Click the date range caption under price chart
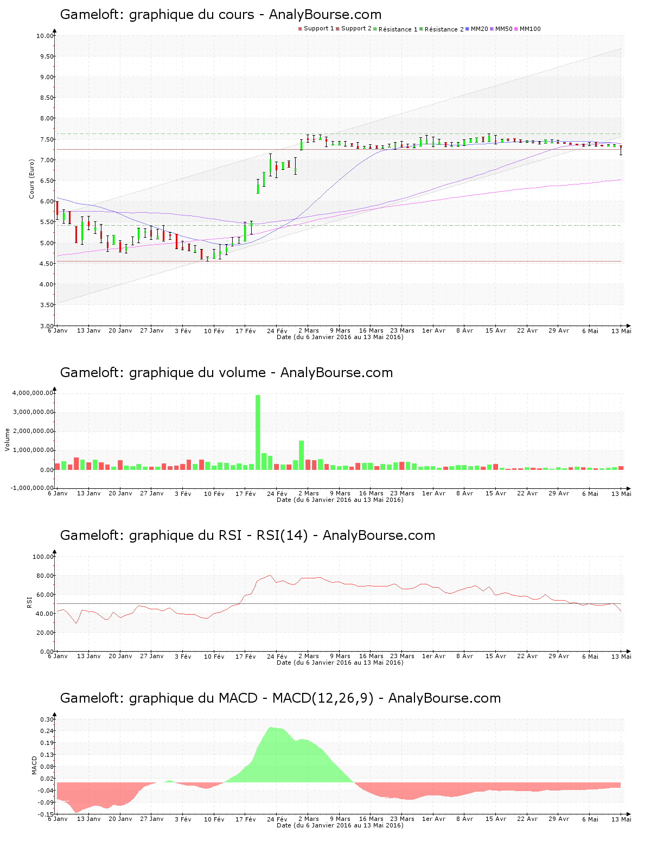 340,337
